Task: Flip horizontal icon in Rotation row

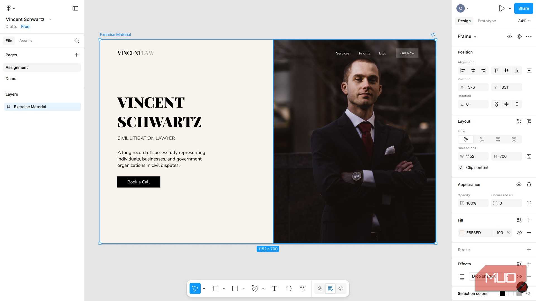Action: coord(506,104)
